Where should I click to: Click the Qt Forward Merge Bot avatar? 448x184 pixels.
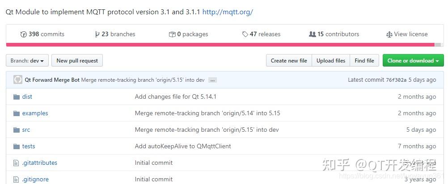(x=18, y=79)
